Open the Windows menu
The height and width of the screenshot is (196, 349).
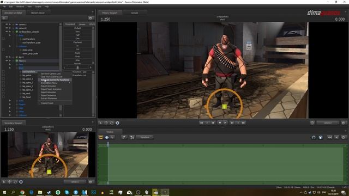pyautogui.click(x=20, y=7)
